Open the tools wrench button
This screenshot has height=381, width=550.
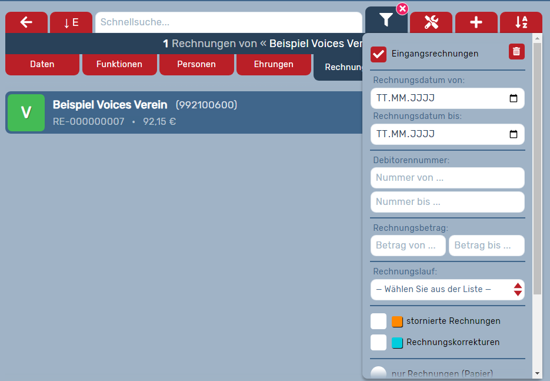tap(431, 22)
